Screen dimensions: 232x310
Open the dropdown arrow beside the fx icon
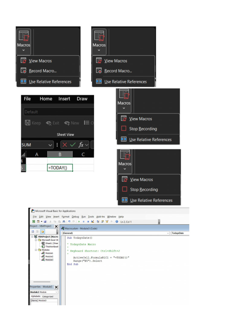[x=87, y=145]
